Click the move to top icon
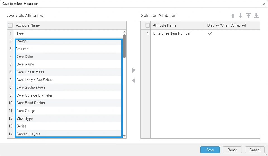The width and height of the screenshot is (268, 156). coord(248,16)
